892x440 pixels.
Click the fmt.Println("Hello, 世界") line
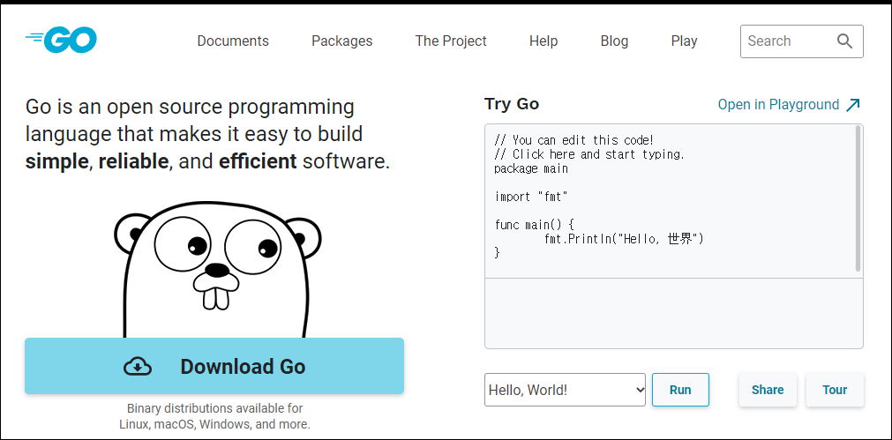[x=624, y=239]
